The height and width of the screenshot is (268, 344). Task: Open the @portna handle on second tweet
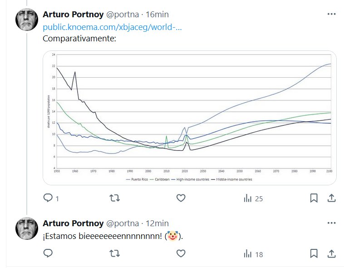coord(122,223)
